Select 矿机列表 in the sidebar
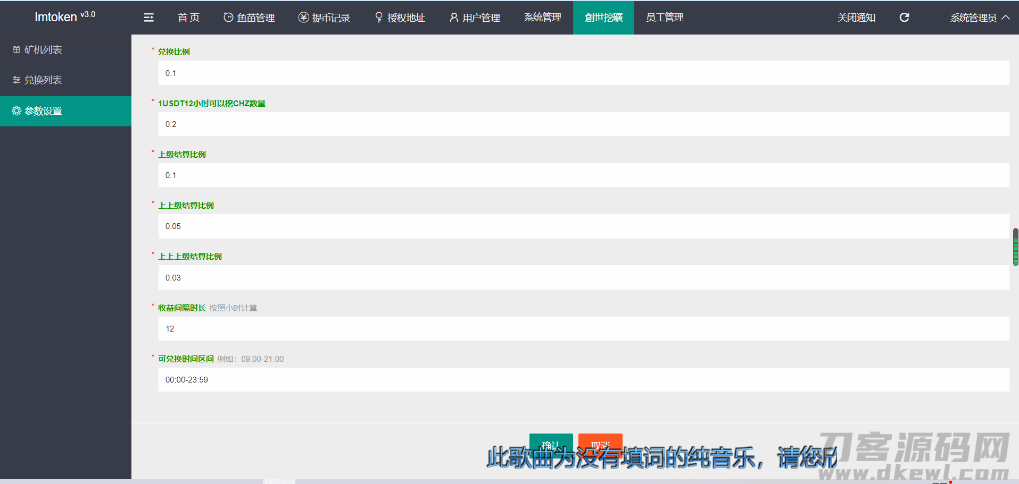 click(43, 50)
